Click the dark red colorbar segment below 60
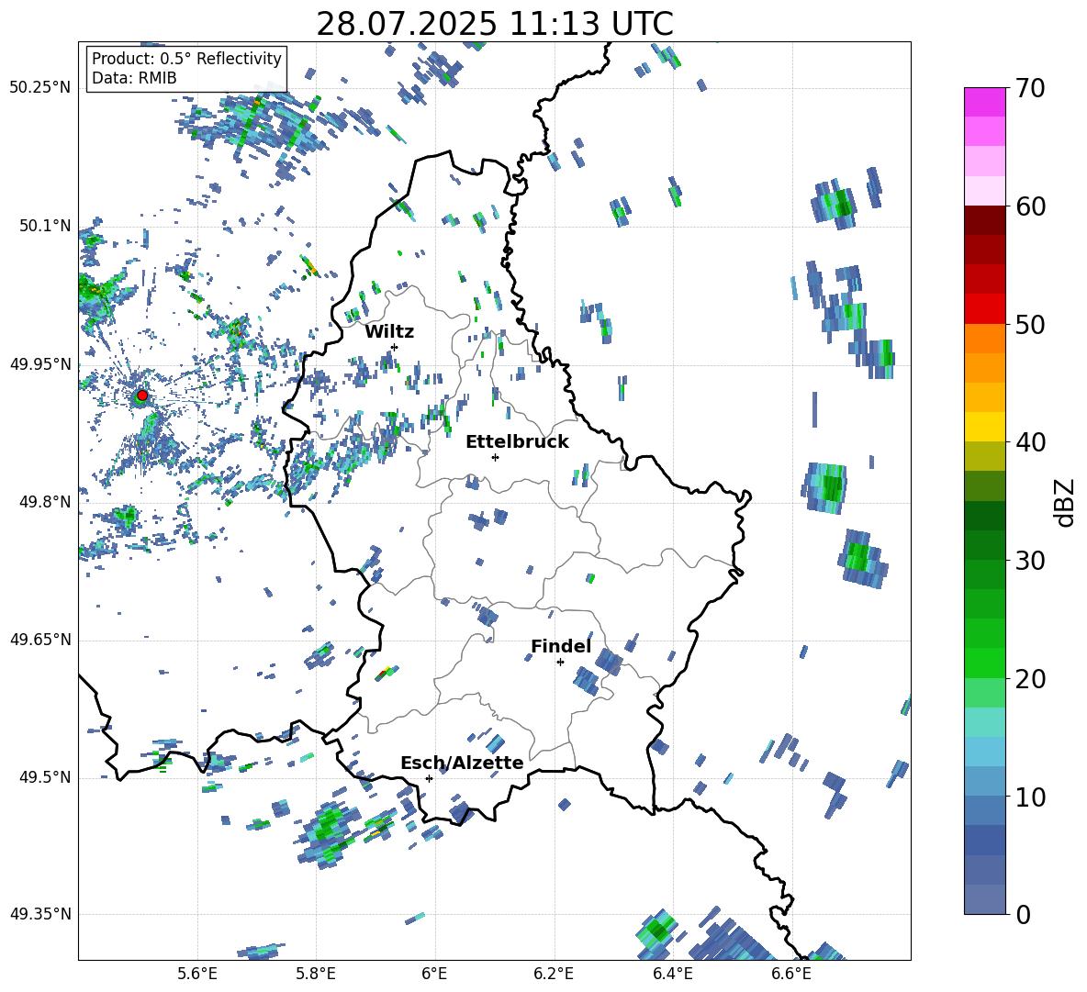Viewport: 1087px width, 992px height. point(984,220)
